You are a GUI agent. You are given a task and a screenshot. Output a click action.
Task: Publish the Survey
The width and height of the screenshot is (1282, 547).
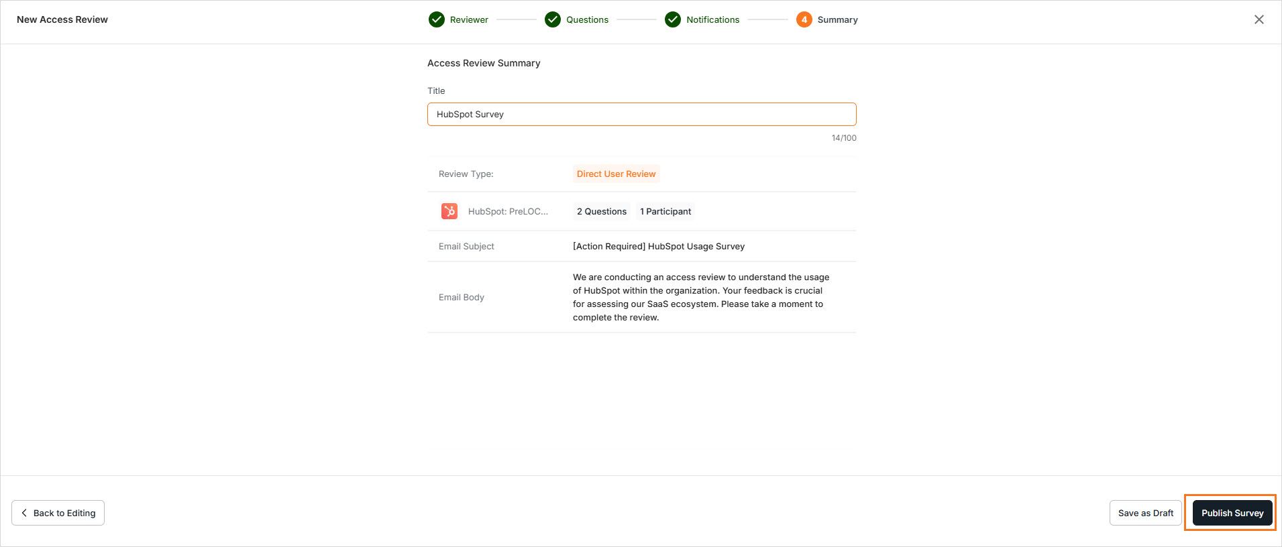[1232, 513]
